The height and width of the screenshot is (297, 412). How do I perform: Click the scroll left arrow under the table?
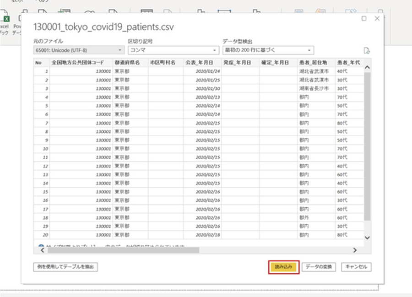[x=42, y=250]
